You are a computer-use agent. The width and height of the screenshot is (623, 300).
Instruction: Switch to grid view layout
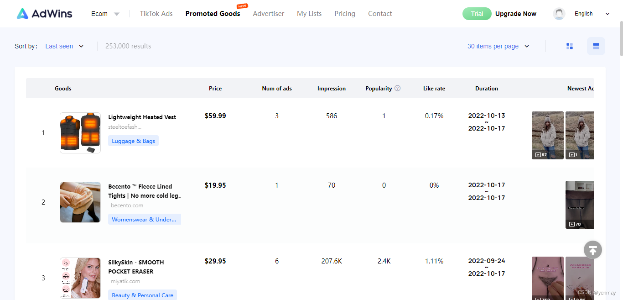(570, 46)
